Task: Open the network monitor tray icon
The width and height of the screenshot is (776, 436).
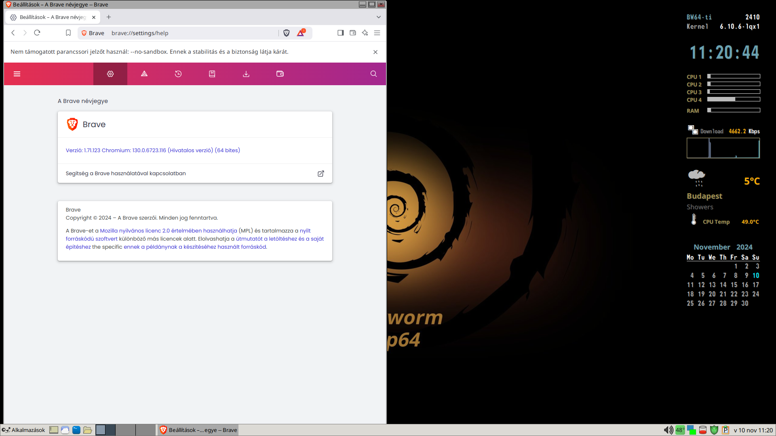Action: pos(692,430)
